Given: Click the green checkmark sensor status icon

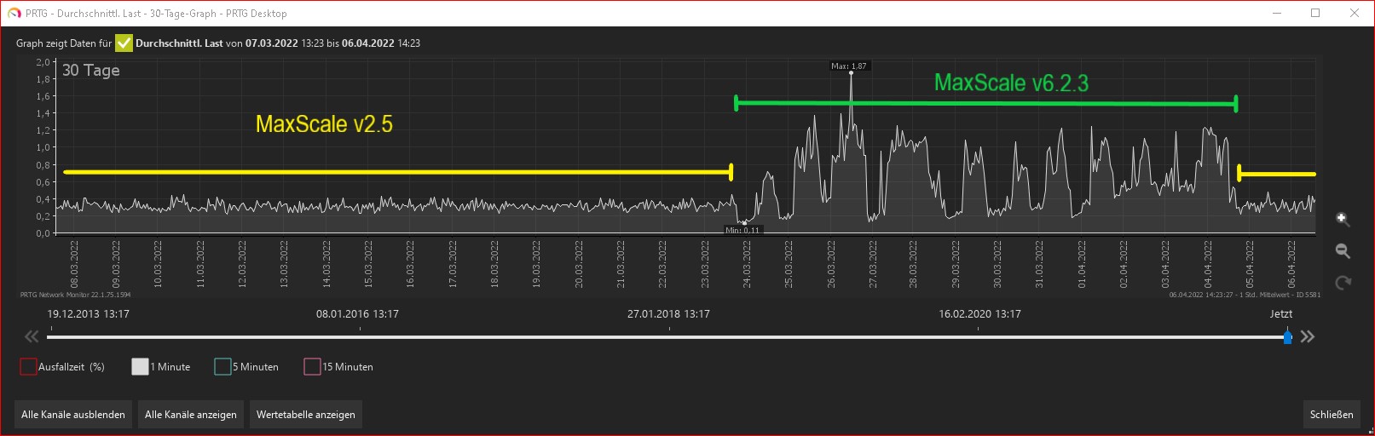Looking at the screenshot, I should coord(124,43).
